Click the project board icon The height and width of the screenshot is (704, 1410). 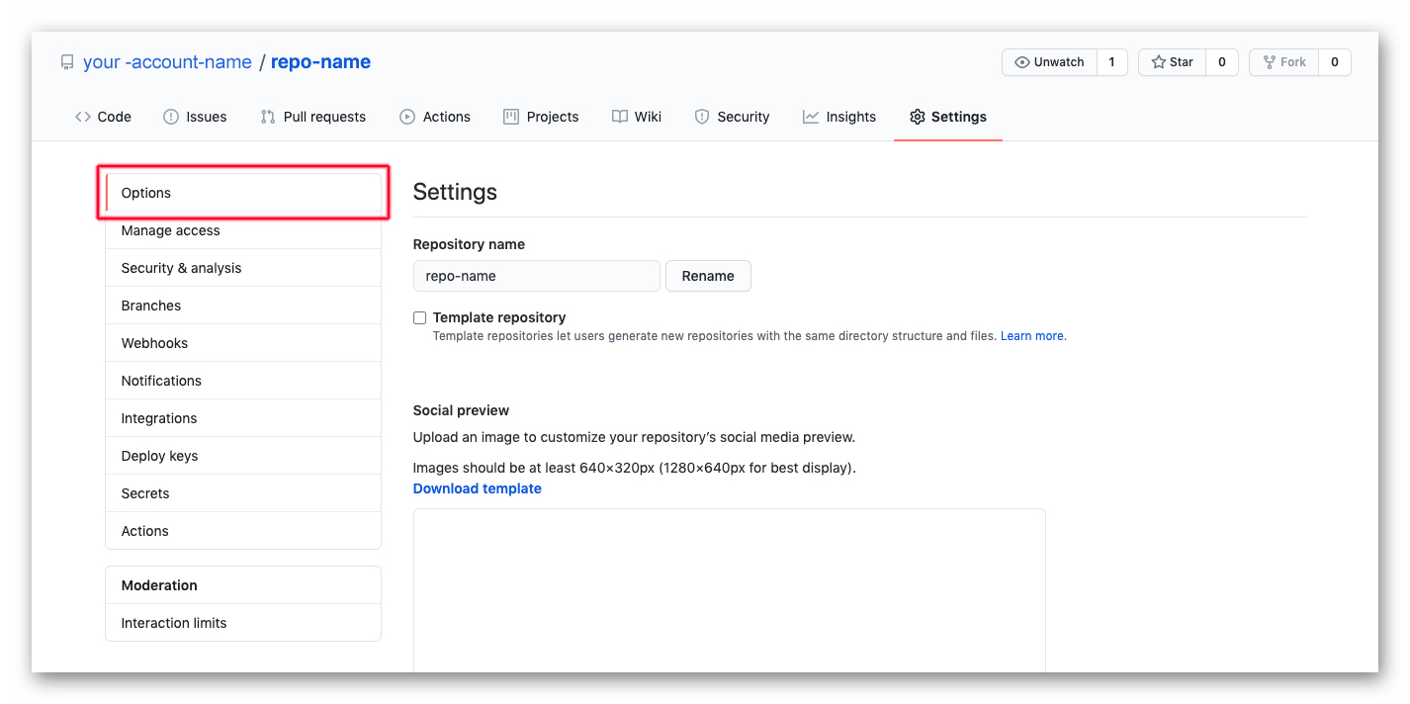pos(511,117)
